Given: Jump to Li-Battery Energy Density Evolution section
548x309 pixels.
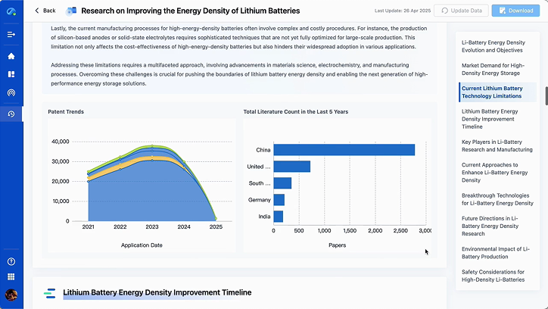Looking at the screenshot, I should 494,46.
